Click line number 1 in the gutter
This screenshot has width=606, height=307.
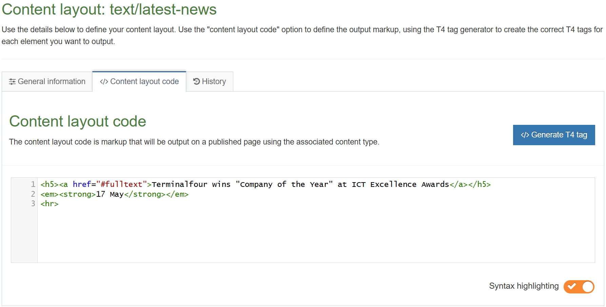[x=33, y=184]
